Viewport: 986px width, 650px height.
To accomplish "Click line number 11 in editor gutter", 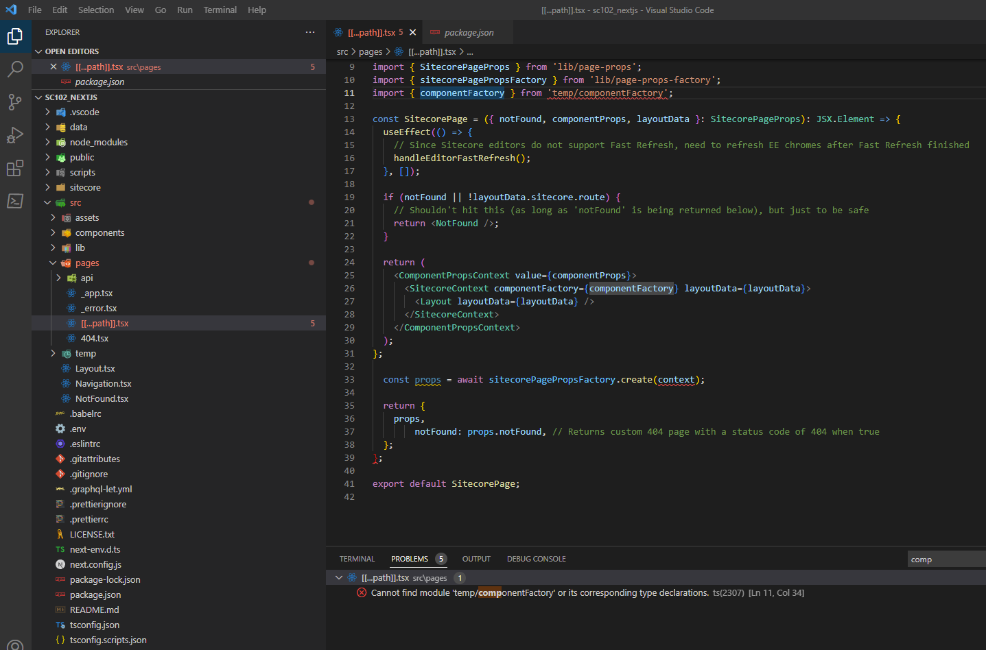I will tap(349, 93).
